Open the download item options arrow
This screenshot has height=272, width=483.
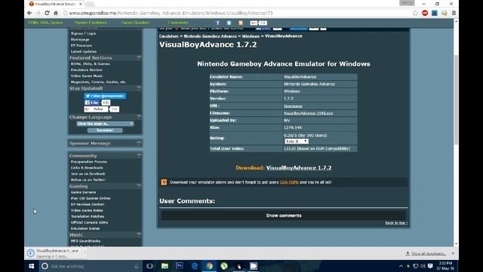coord(85,252)
